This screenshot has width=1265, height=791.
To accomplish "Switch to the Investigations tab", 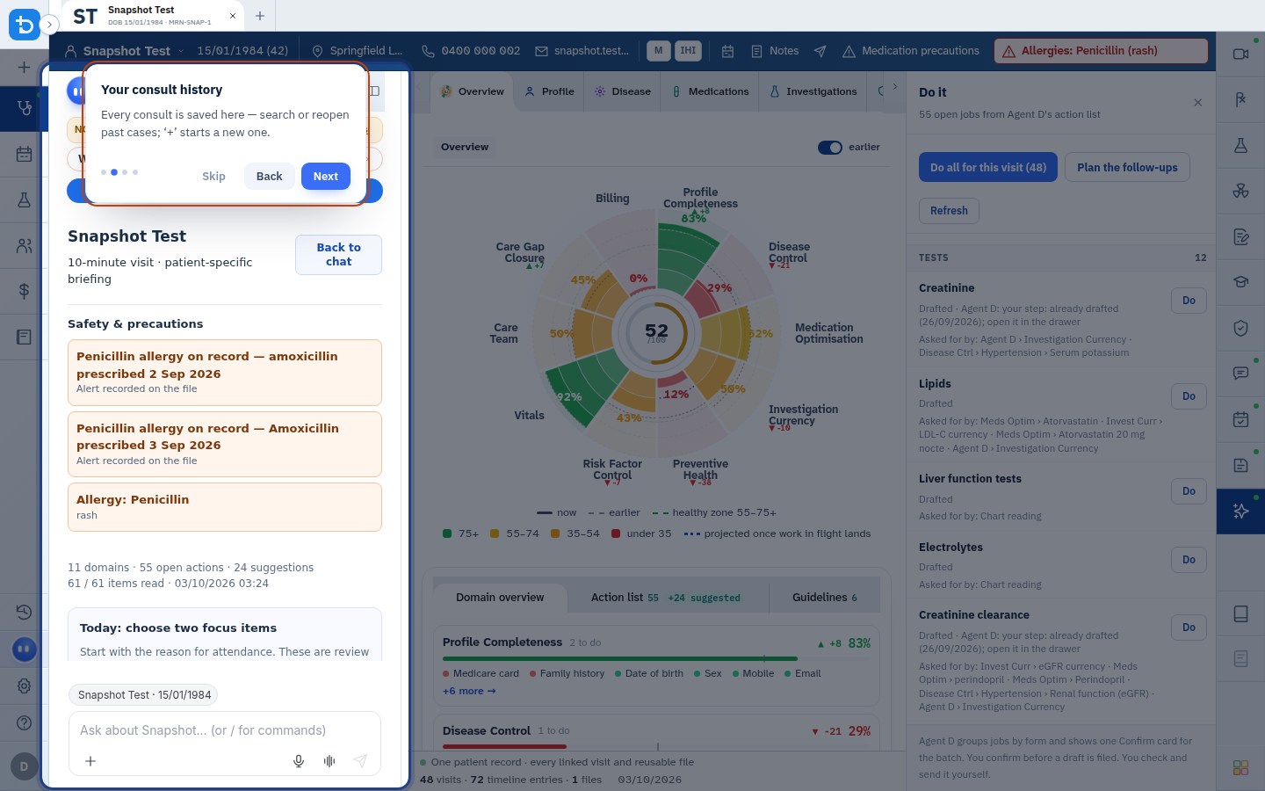I will [813, 91].
